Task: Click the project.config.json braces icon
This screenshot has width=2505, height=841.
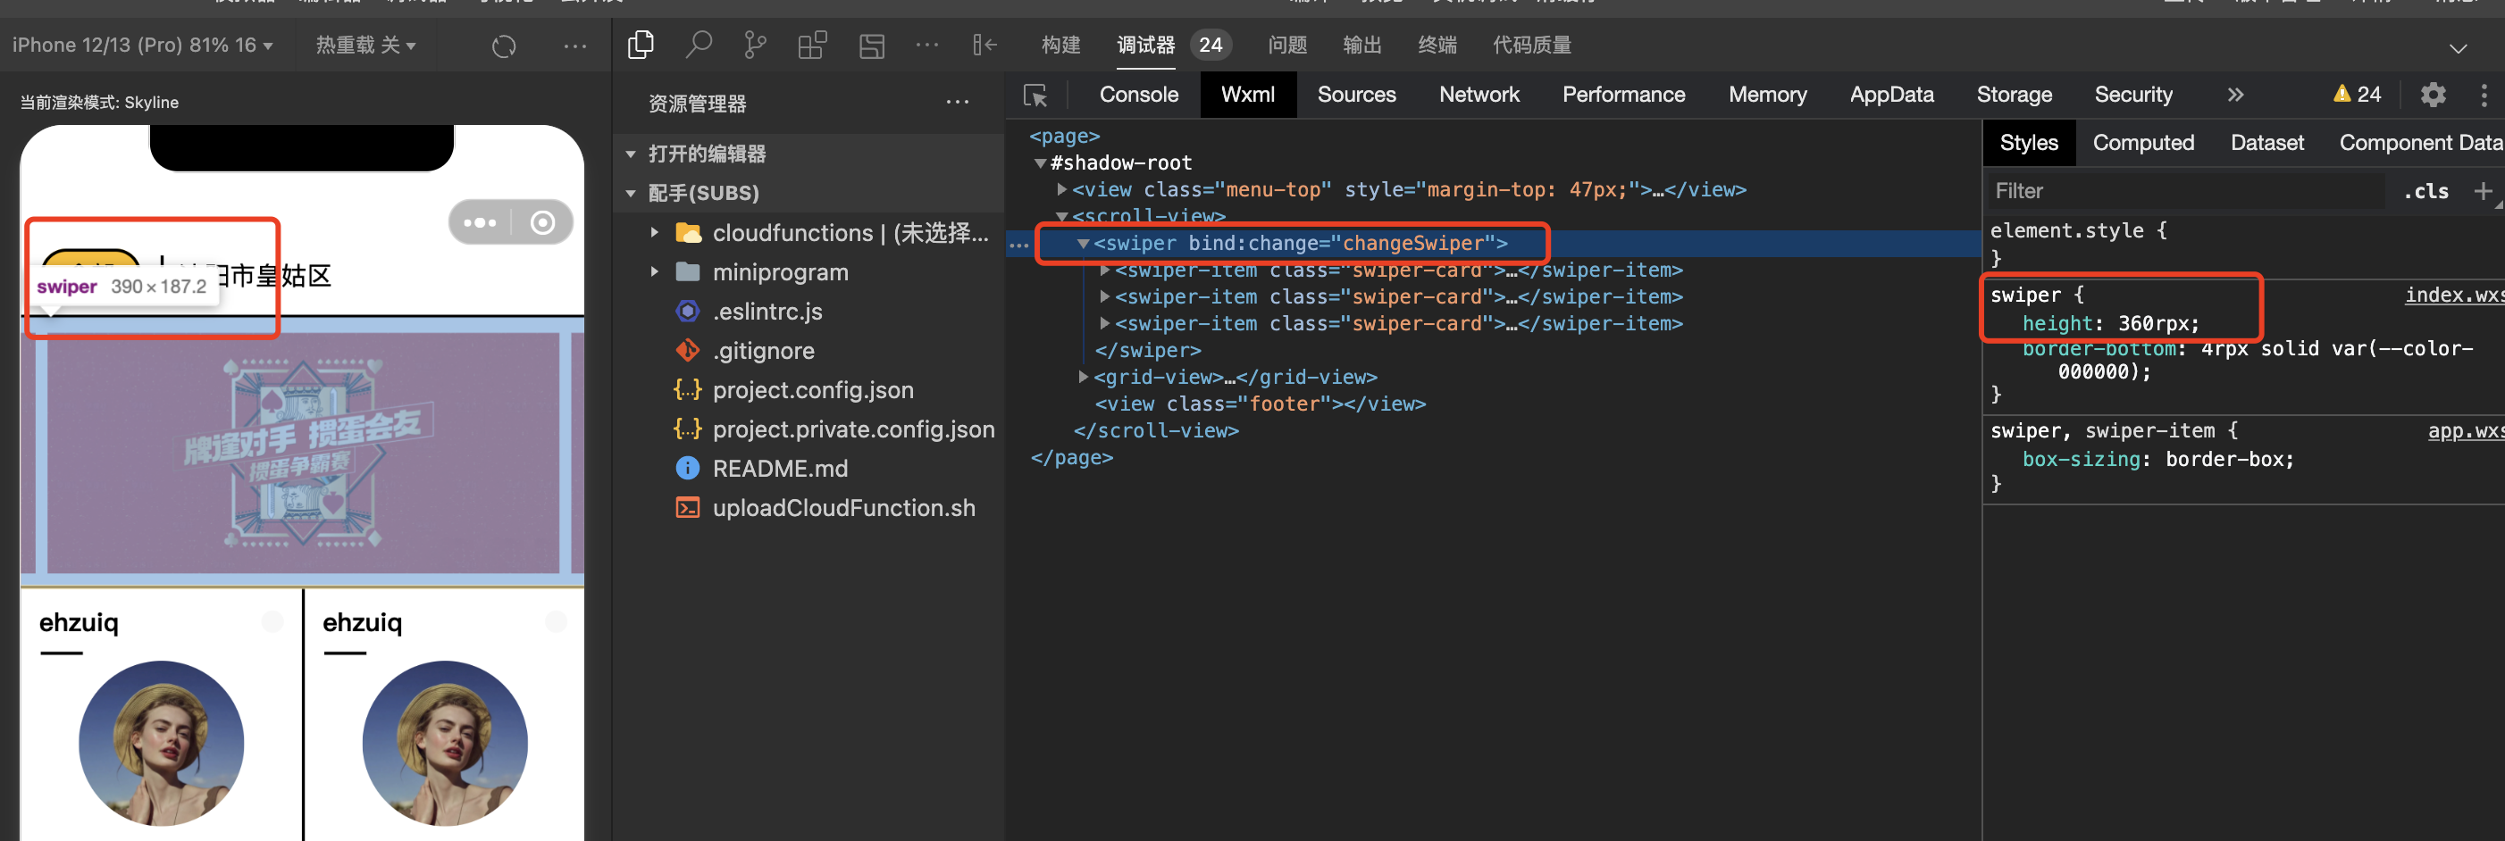Action: [688, 390]
